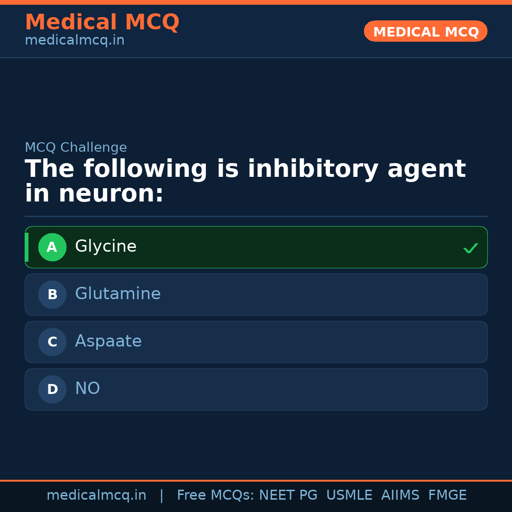
Task: Open the medicalmcq.in link in header
Action: click(74, 41)
